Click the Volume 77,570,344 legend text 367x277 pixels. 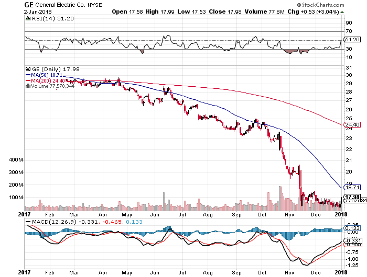click(x=52, y=86)
